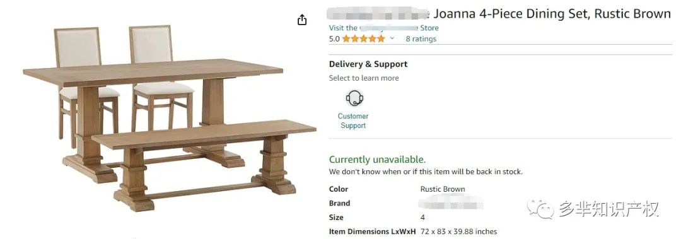Click the WeChat logo watermark icon
The width and height of the screenshot is (681, 239).
[540, 209]
